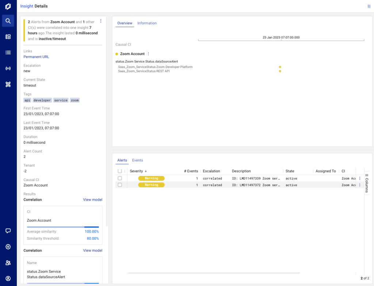
Task: Click the Developer Platform alert timeline dot
Action: (280, 67)
